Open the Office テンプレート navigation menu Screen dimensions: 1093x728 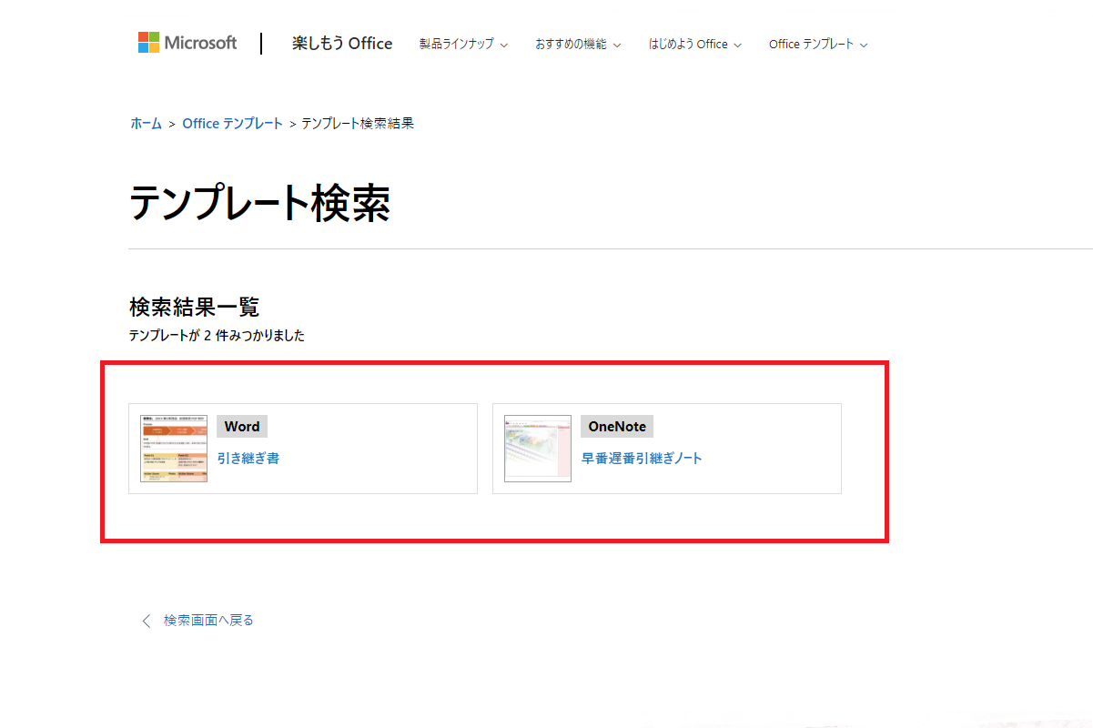point(811,44)
